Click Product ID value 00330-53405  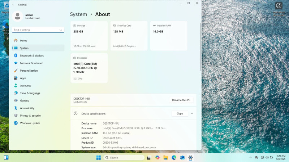tap(111, 143)
